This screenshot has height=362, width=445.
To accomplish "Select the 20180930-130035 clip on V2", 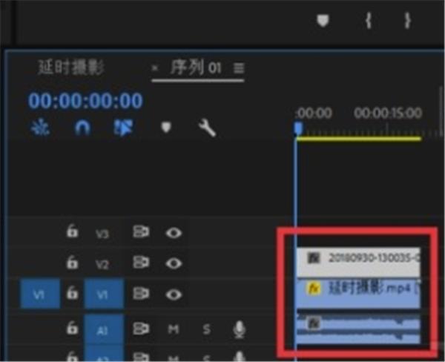I will [x=358, y=262].
